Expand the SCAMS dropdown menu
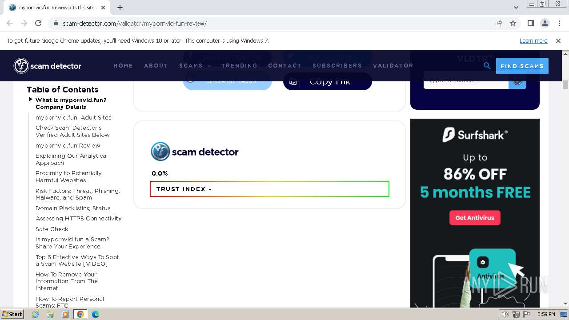The width and height of the screenshot is (569, 320). (195, 66)
